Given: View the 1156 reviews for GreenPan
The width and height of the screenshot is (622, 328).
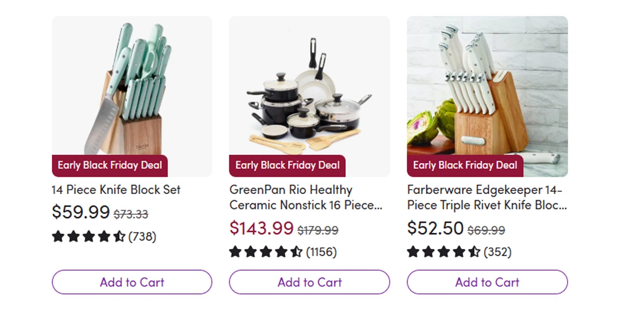Looking at the screenshot, I should tap(321, 252).
